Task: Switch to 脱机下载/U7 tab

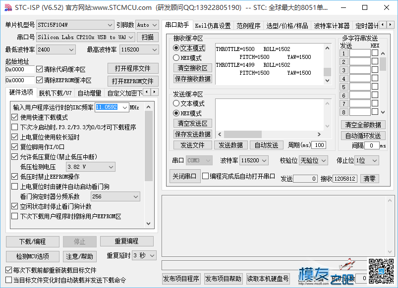Action: [56, 93]
